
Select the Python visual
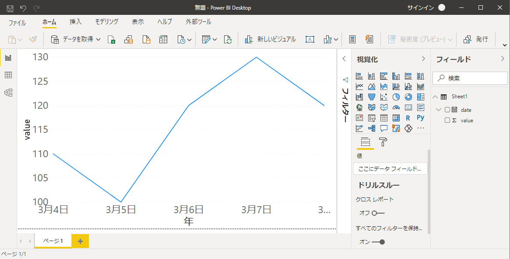(421, 118)
